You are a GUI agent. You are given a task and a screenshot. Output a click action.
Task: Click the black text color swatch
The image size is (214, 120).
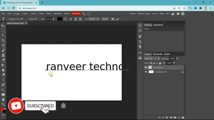point(60,19)
